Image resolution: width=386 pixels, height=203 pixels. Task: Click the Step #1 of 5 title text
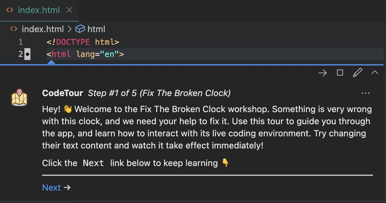point(159,93)
